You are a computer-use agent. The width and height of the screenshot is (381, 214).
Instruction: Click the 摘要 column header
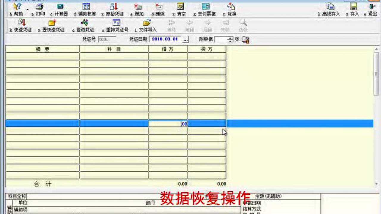43,49
